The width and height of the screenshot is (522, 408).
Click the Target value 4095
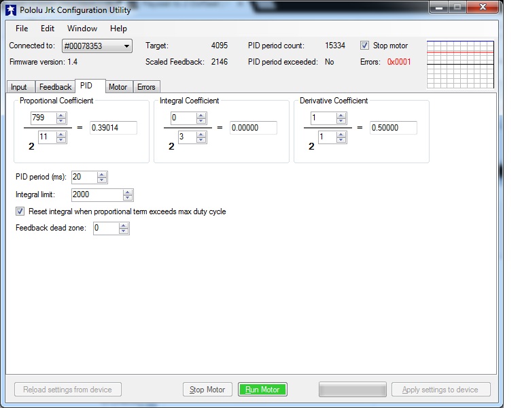click(x=220, y=46)
